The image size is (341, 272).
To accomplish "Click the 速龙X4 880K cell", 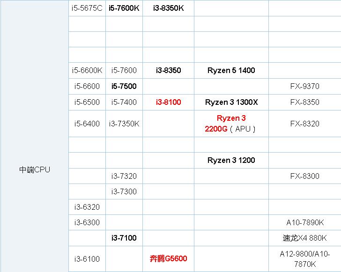I will tap(304, 238).
